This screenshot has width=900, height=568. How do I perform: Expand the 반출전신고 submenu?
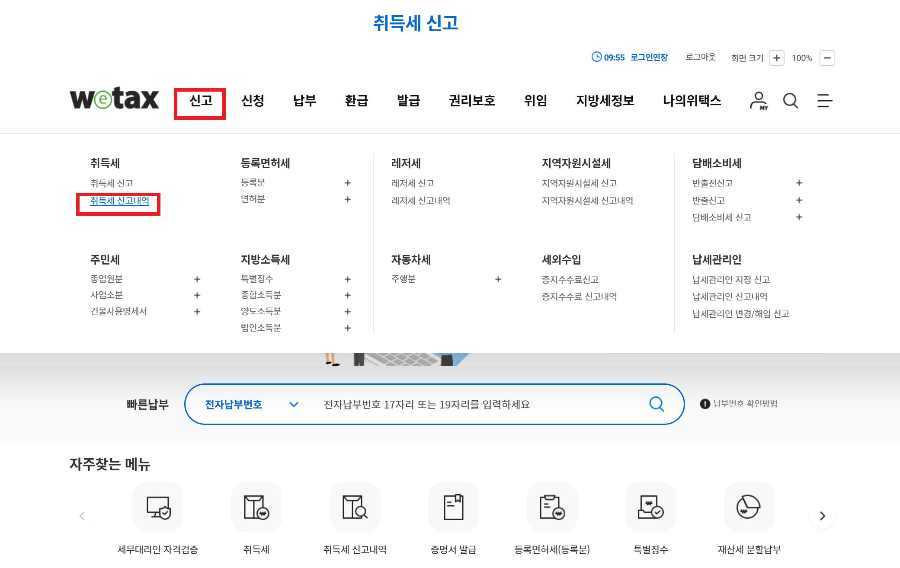tap(799, 183)
